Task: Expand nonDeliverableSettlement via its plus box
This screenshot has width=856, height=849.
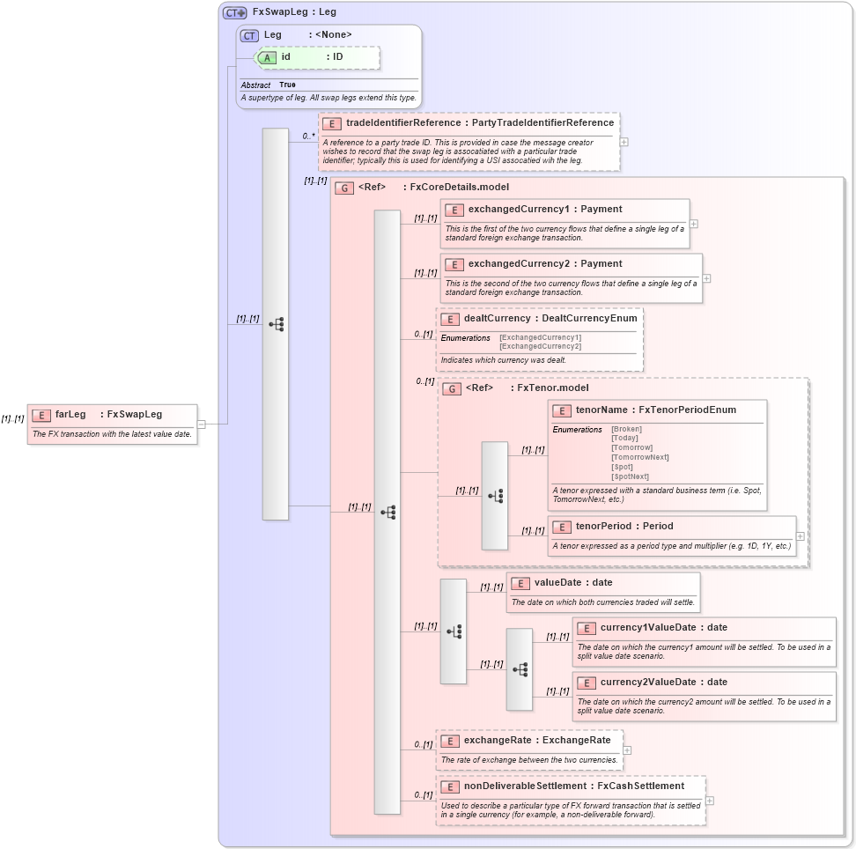Action: point(710,800)
